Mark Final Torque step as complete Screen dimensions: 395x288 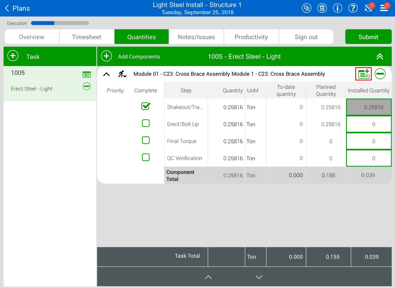coord(146,140)
